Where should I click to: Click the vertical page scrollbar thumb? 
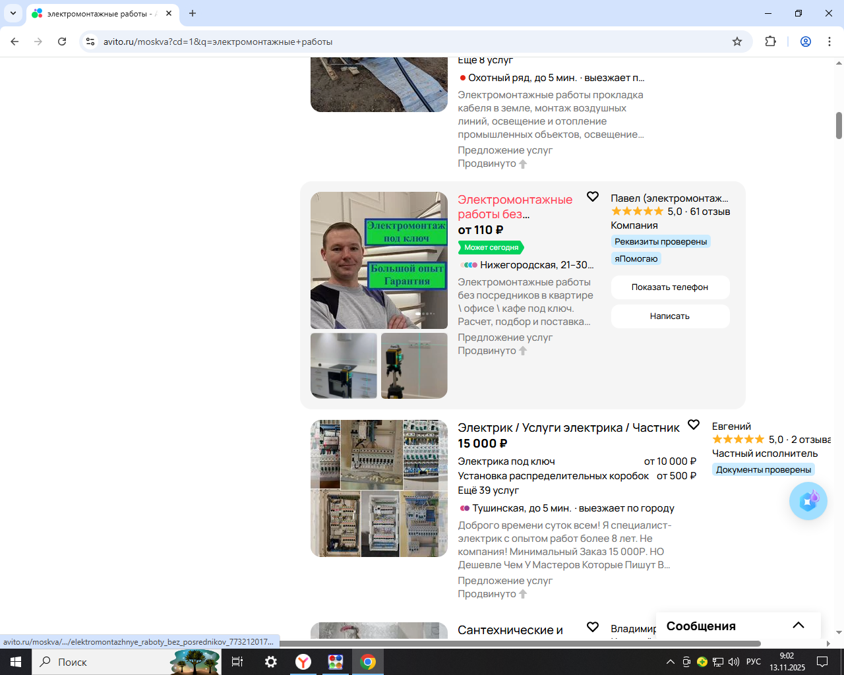coord(839,125)
